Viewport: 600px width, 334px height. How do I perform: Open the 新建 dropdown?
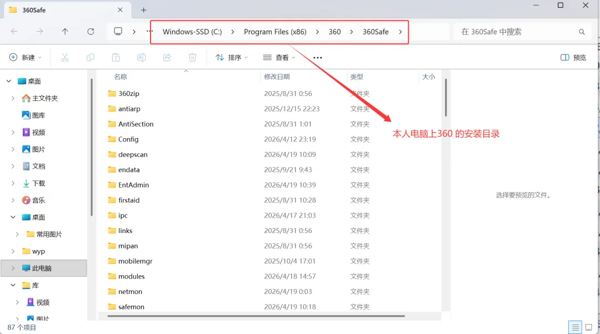point(25,58)
